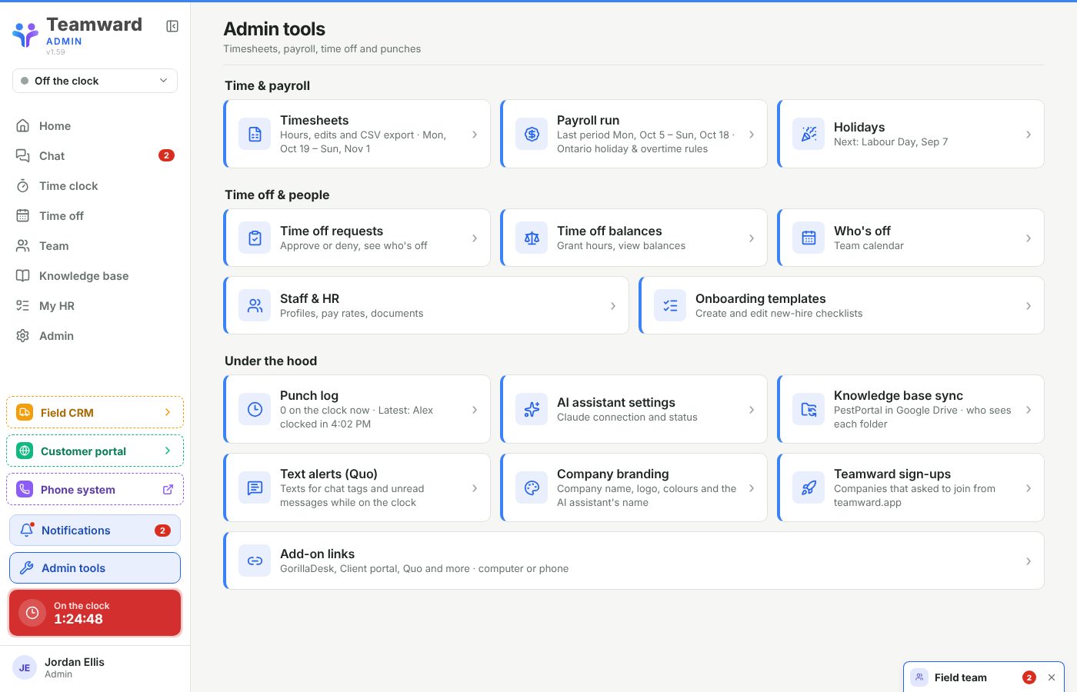Click the Text alerts message icon
The width and height of the screenshot is (1077, 692).
coord(255,487)
